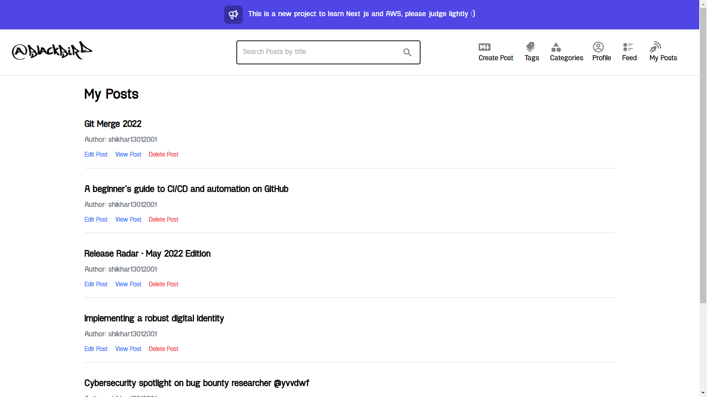This screenshot has width=707, height=397.
Task: Click the Blackbird graffiti logo
Action: [x=52, y=51]
